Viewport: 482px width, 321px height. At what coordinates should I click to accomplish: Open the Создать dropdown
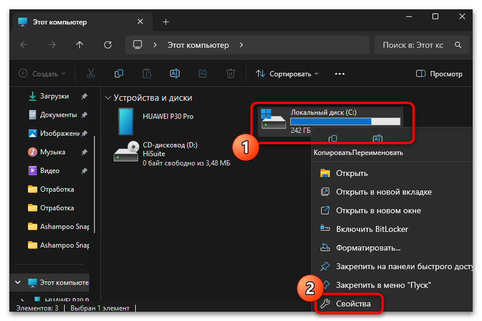pyautogui.click(x=42, y=74)
